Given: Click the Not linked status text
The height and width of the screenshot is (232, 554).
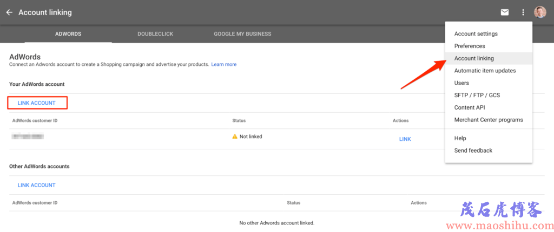Looking at the screenshot, I should pos(251,137).
